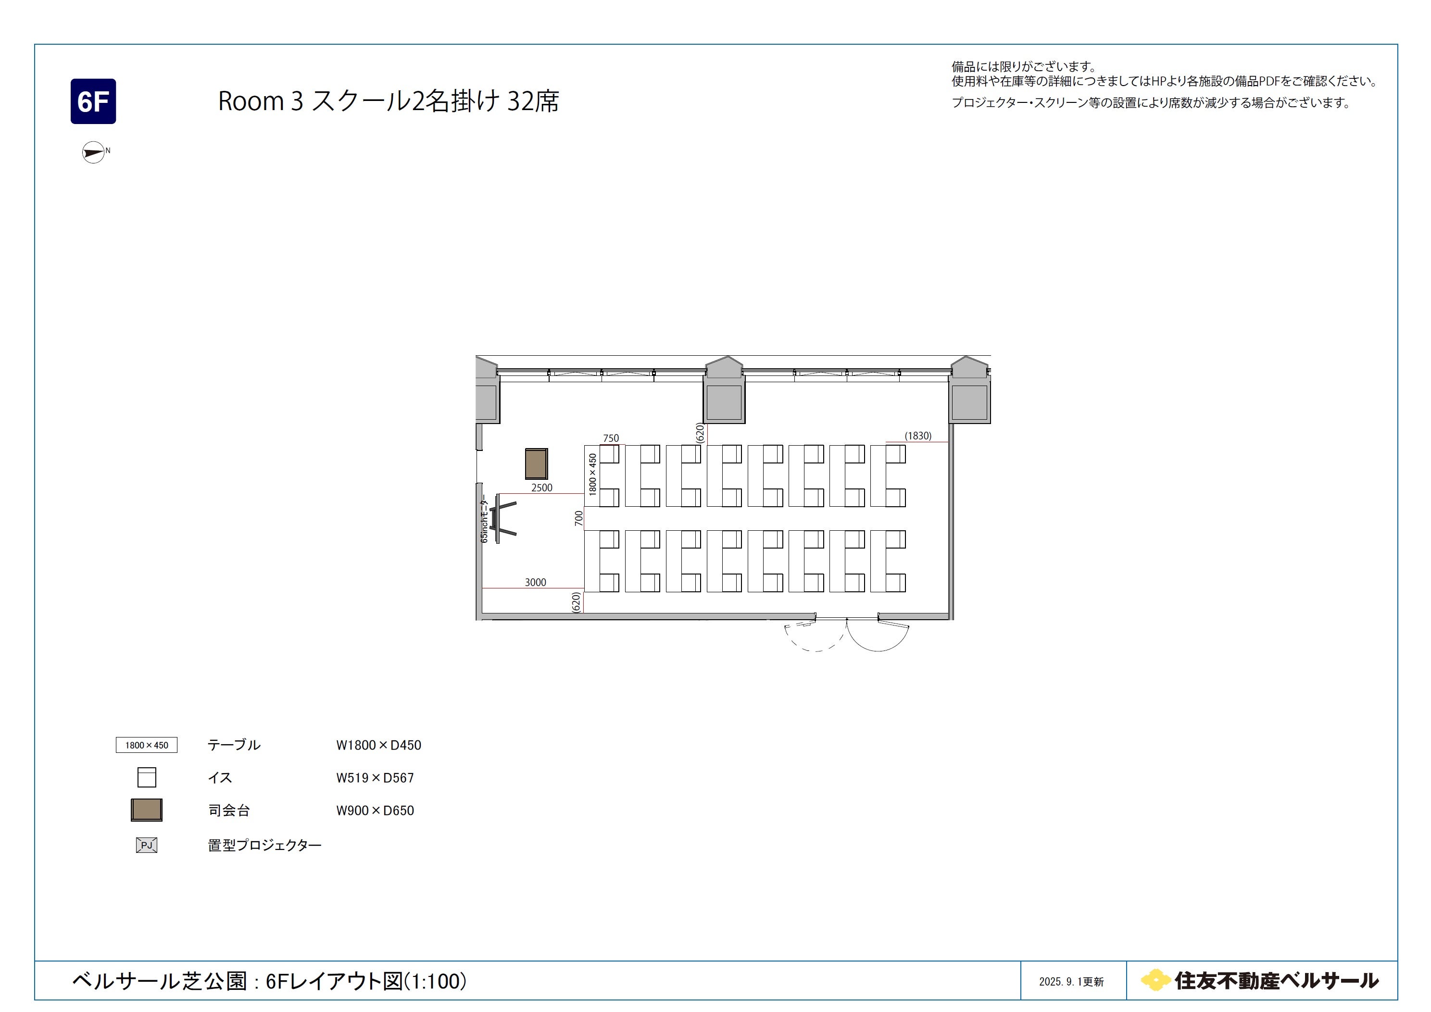Click the vertical "65inchモニター" label
Image resolution: width=1431 pixels, height=1012 pixels.
click(484, 518)
